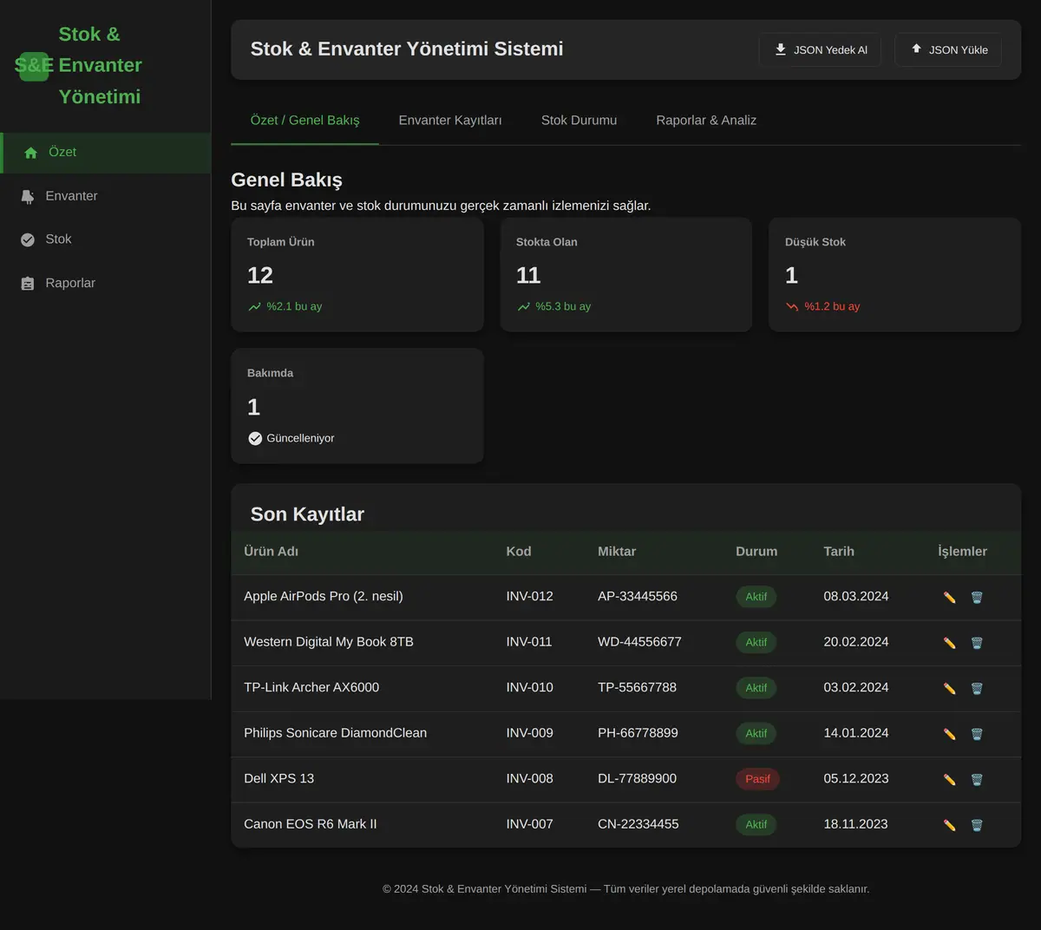
Task: Delete the TP-Link Archer AX6000 record
Action: click(x=977, y=688)
